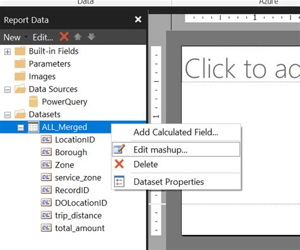Click the move down arrow icon
The width and height of the screenshot is (300, 250).
point(91,37)
